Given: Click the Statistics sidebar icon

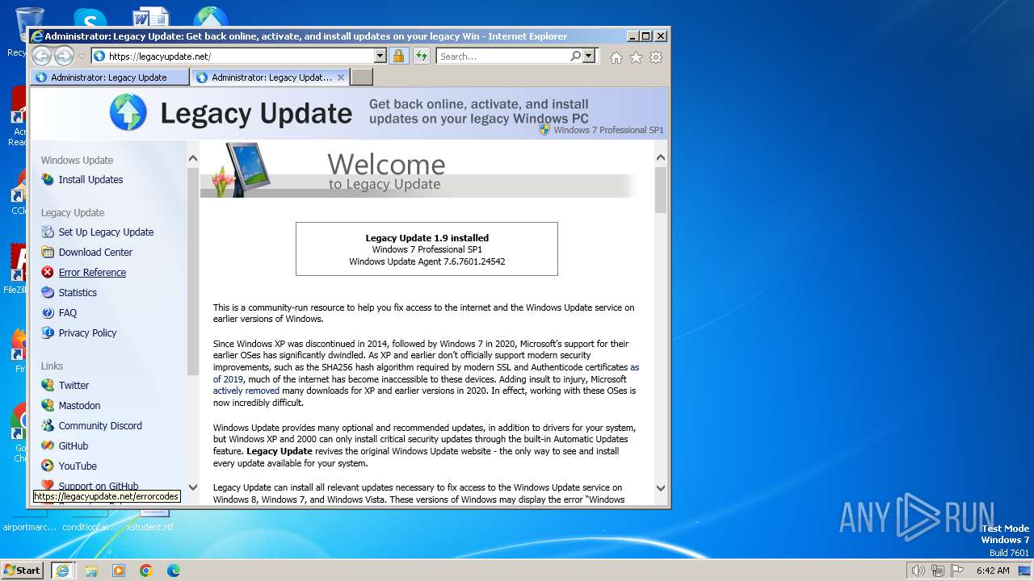Looking at the screenshot, I should (x=48, y=292).
